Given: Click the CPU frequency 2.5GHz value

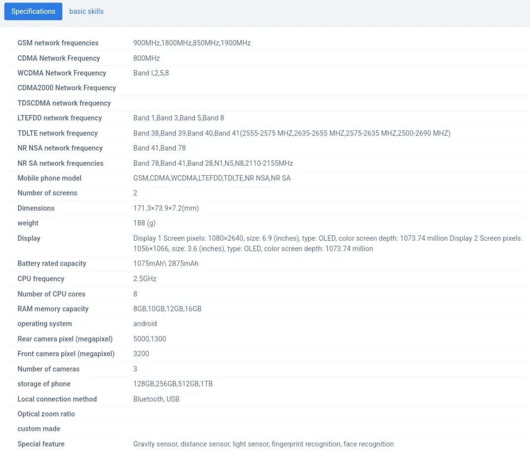Looking at the screenshot, I should [x=145, y=279].
